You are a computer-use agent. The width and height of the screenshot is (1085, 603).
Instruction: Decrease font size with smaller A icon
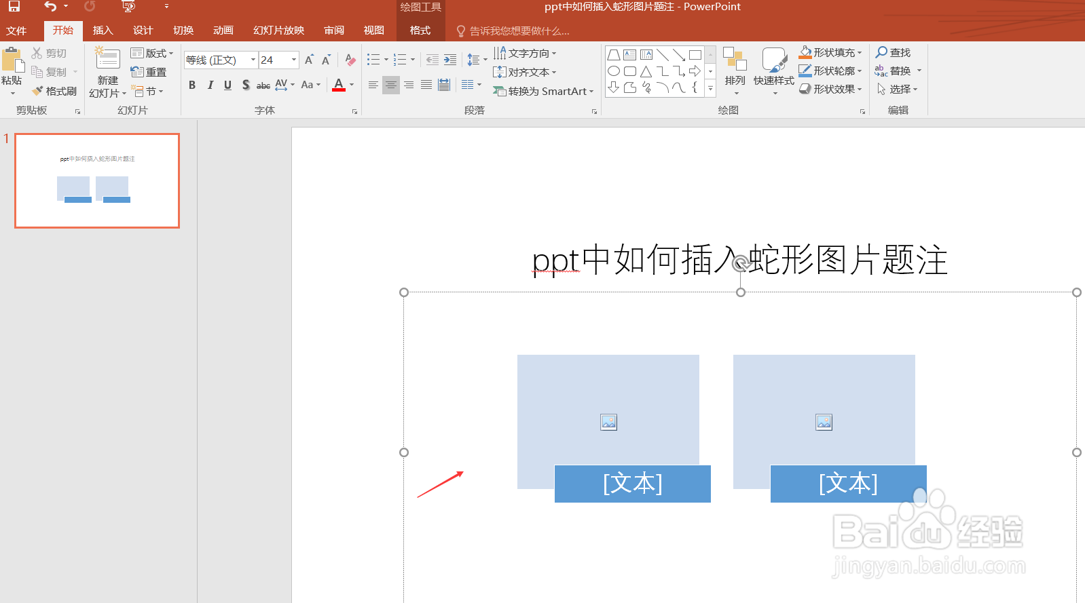tap(327, 60)
